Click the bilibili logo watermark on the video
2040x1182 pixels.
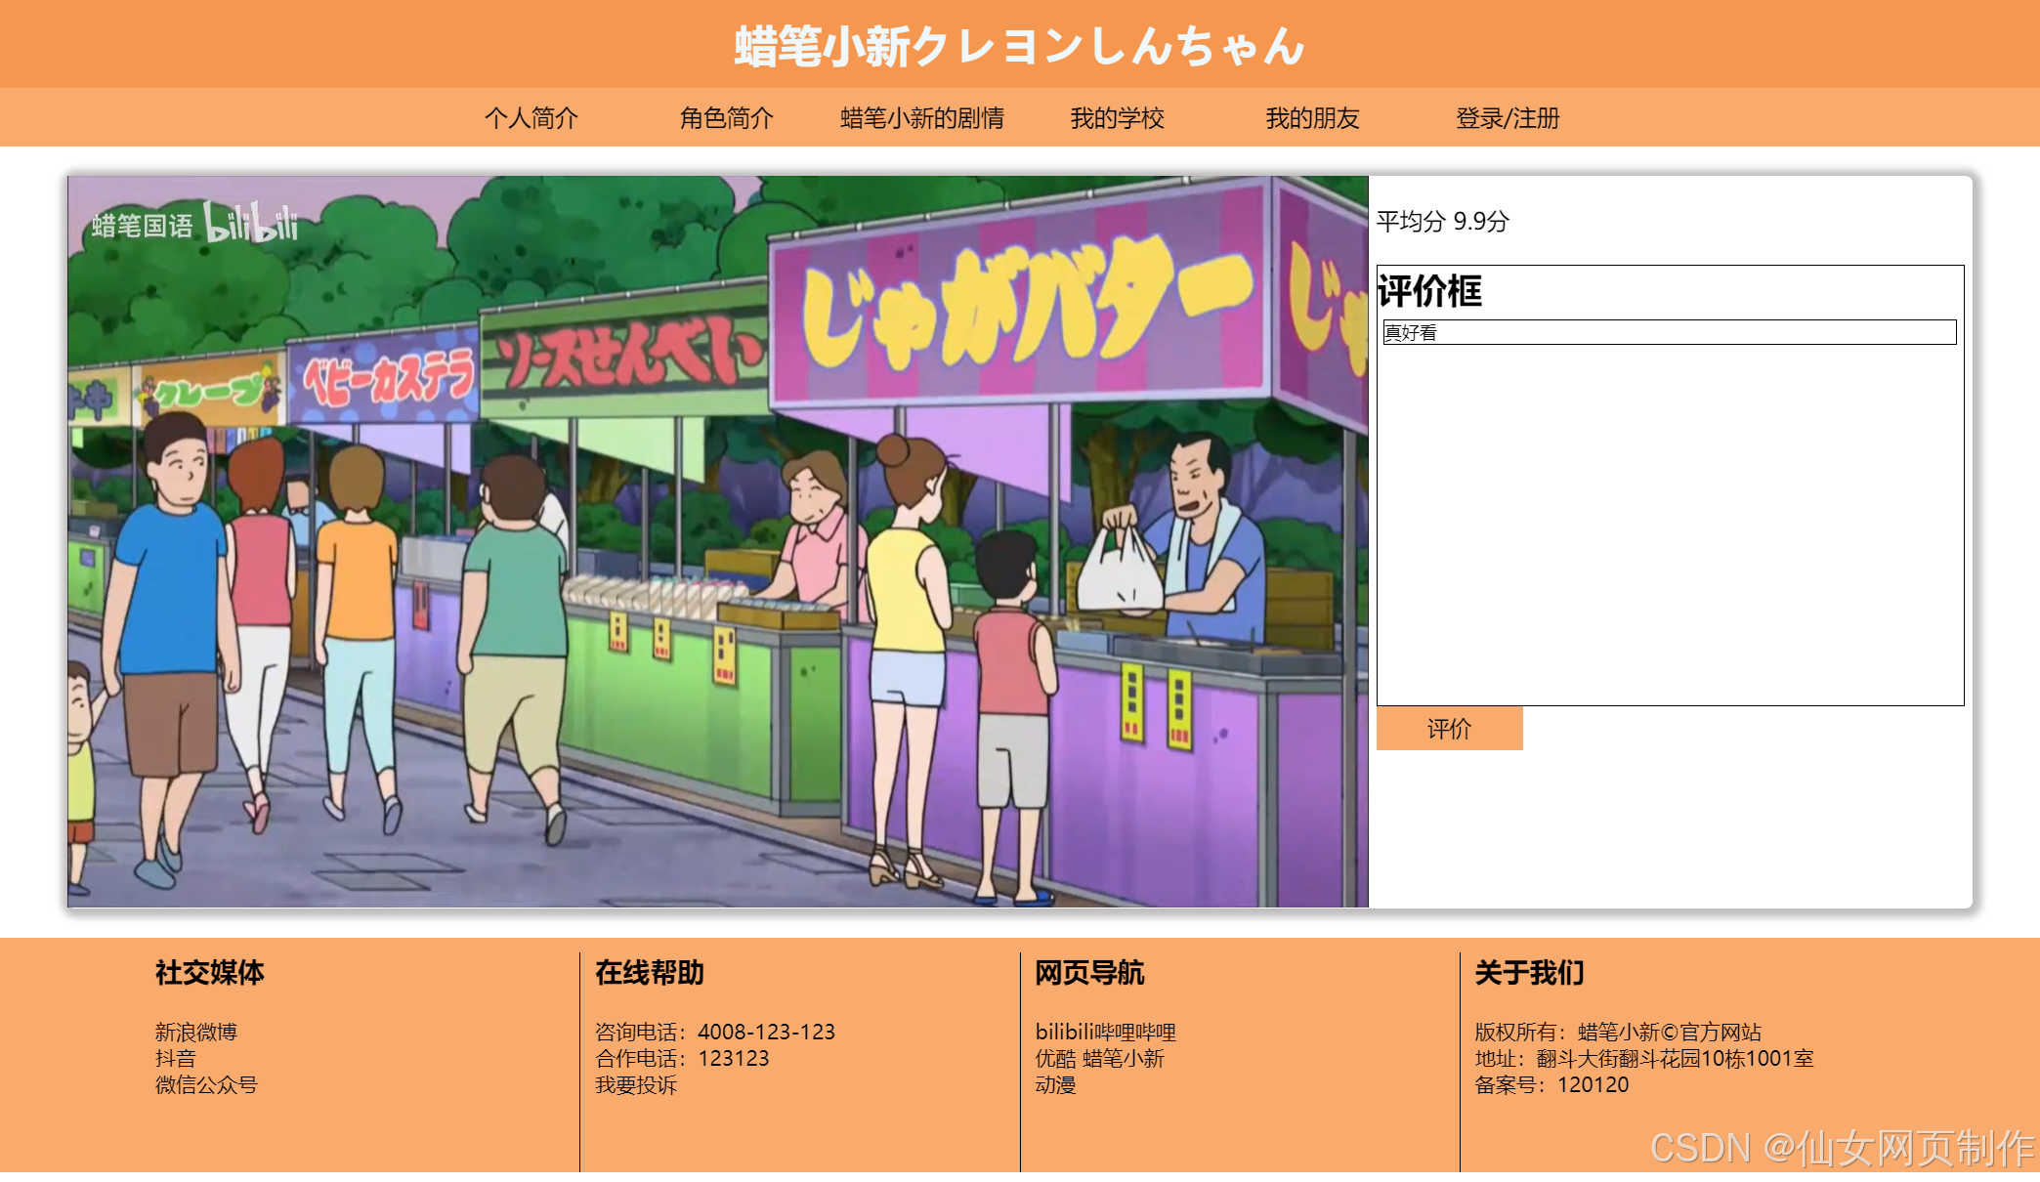pyautogui.click(x=251, y=224)
